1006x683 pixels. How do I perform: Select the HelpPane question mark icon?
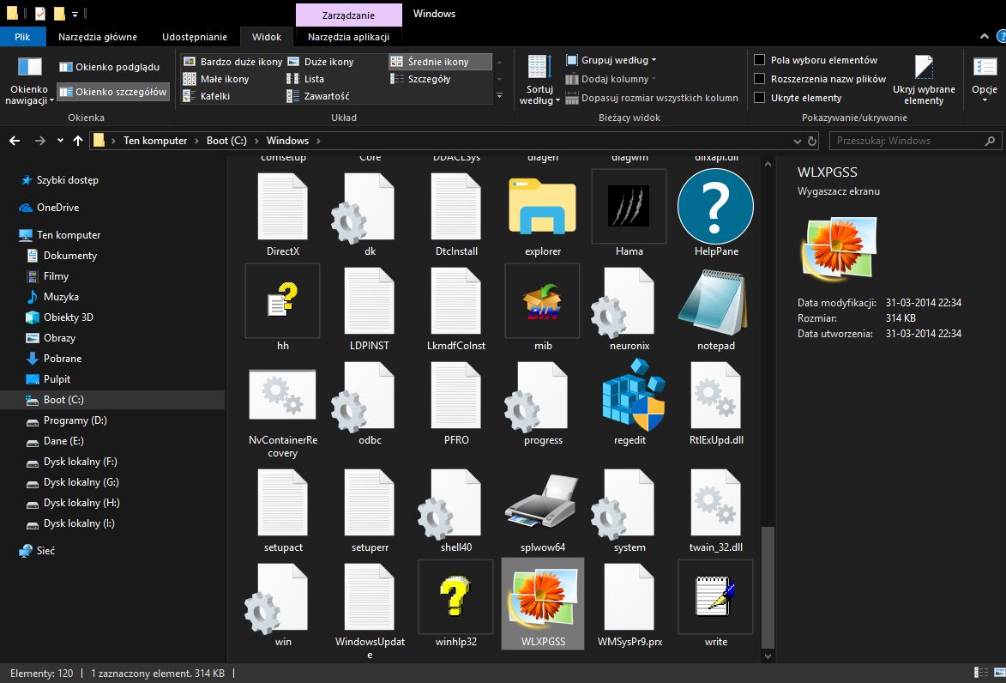coord(715,209)
